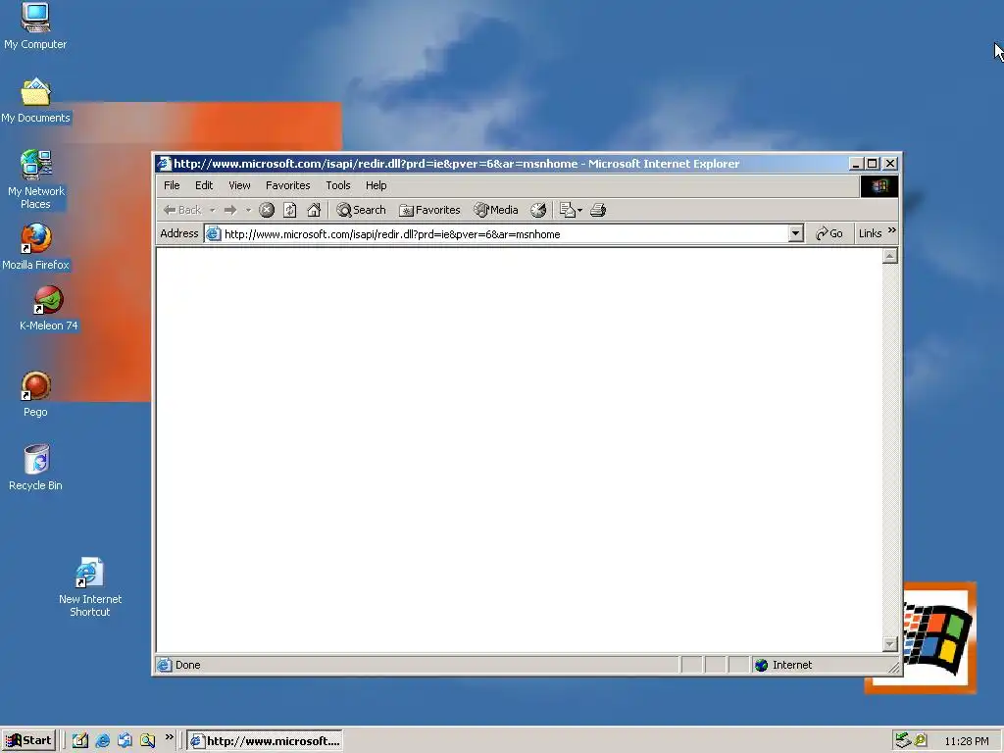Click the Internet zone status icon
The image size is (1004, 753).
pos(761,666)
